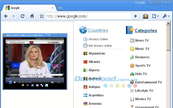Click the MySpace share icon below player
The image size is (173, 108).
pos(37,85)
